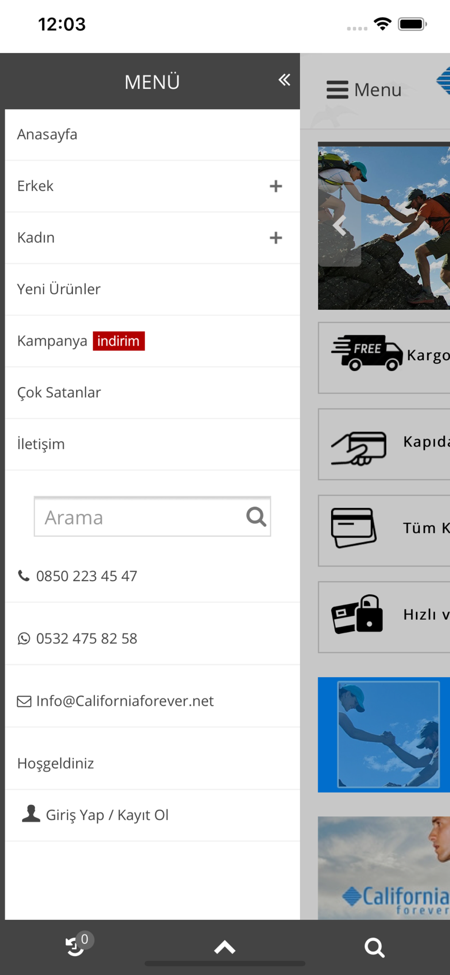Open the Kadın menu item
This screenshot has width=450, height=975.
pos(152,238)
